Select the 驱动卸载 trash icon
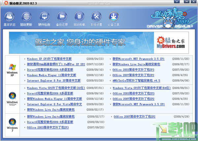Screen dimensions: 198x141 (x=79, y=16)
